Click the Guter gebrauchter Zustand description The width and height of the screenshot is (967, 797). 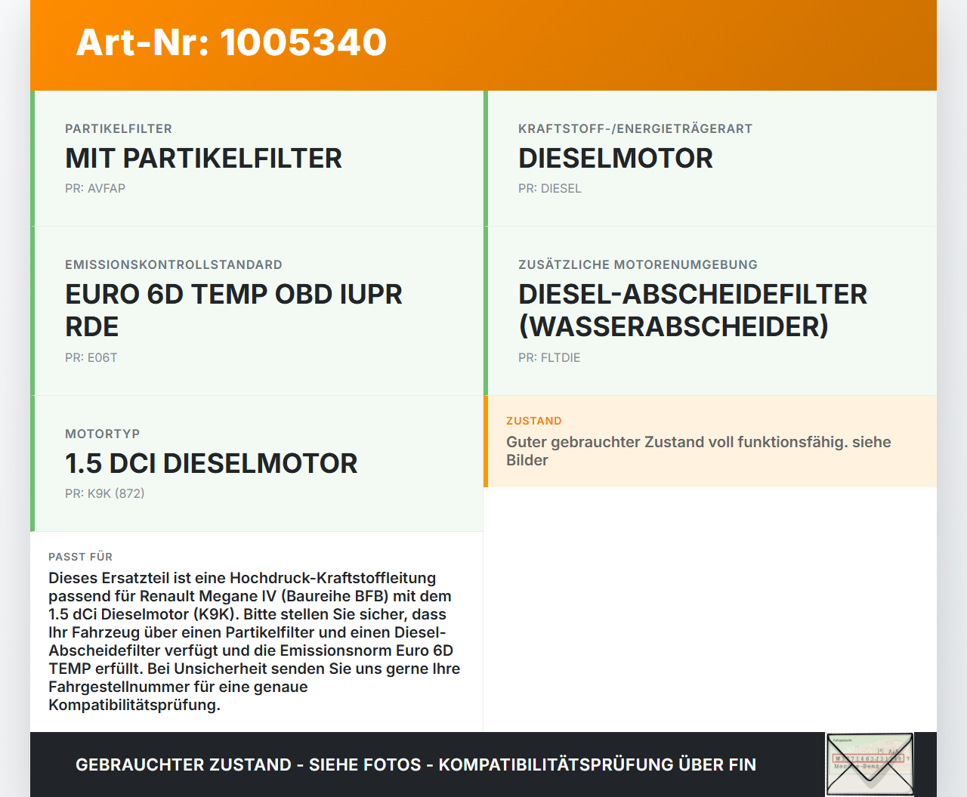(x=699, y=451)
